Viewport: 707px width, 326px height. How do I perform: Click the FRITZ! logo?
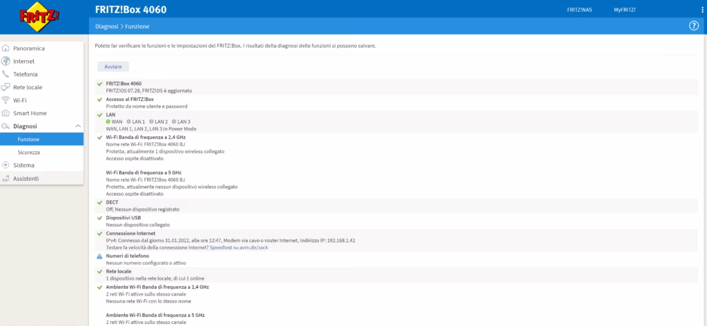point(39,17)
